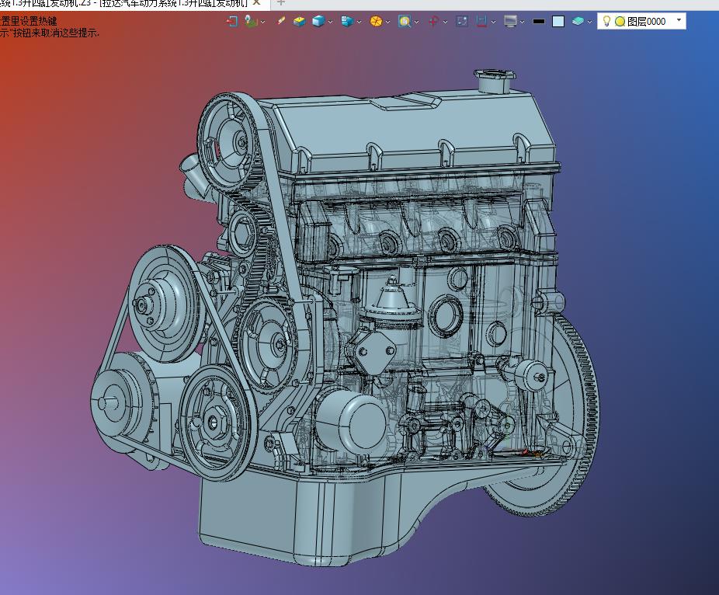
Task: Click the blue shaded cube display icon
Action: pos(318,22)
